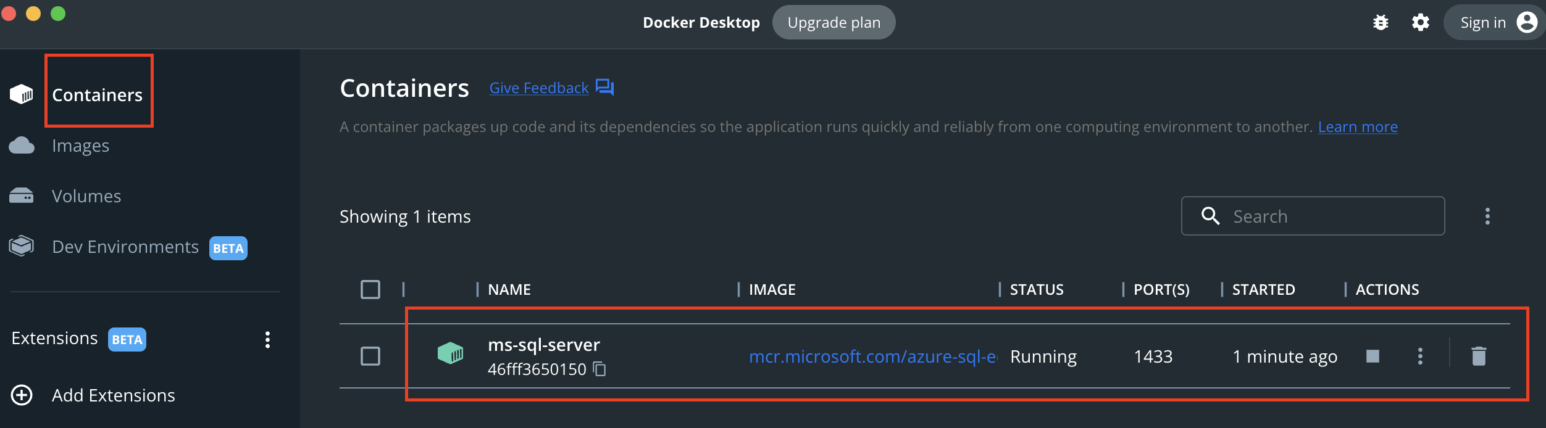1546x428 pixels.
Task: Click the BETA badge next to Extensions
Action: [127, 339]
